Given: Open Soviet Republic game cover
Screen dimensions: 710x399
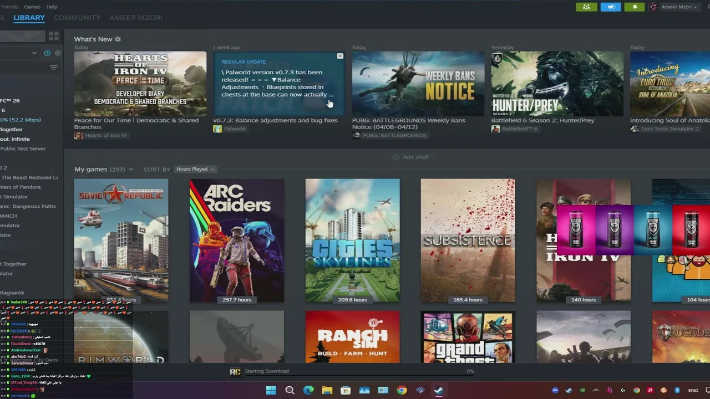Looking at the screenshot, I should tap(121, 241).
